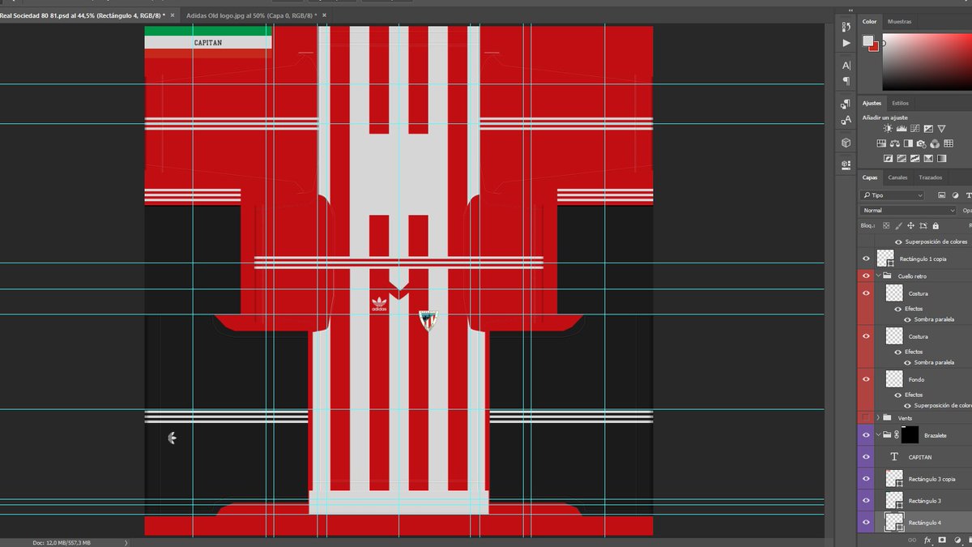Add a Hue/Saturation adjustment
The height and width of the screenshot is (547, 972).
click(x=881, y=143)
